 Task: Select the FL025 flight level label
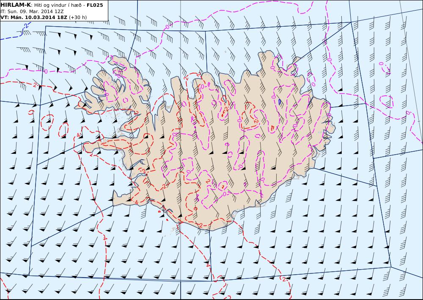pos(95,5)
